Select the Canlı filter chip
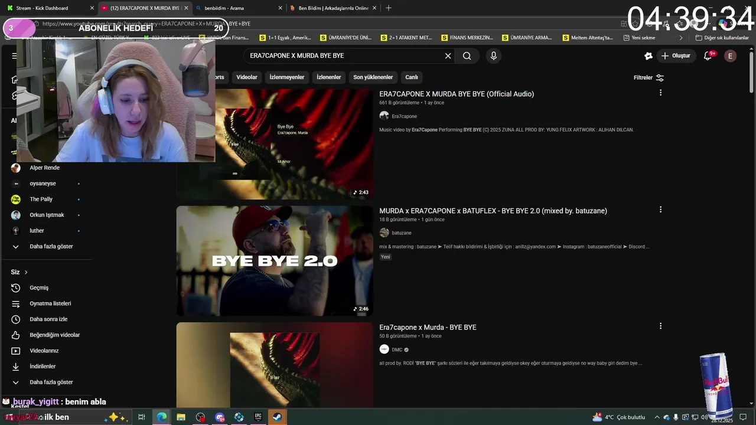This screenshot has height=425, width=756. tap(412, 77)
